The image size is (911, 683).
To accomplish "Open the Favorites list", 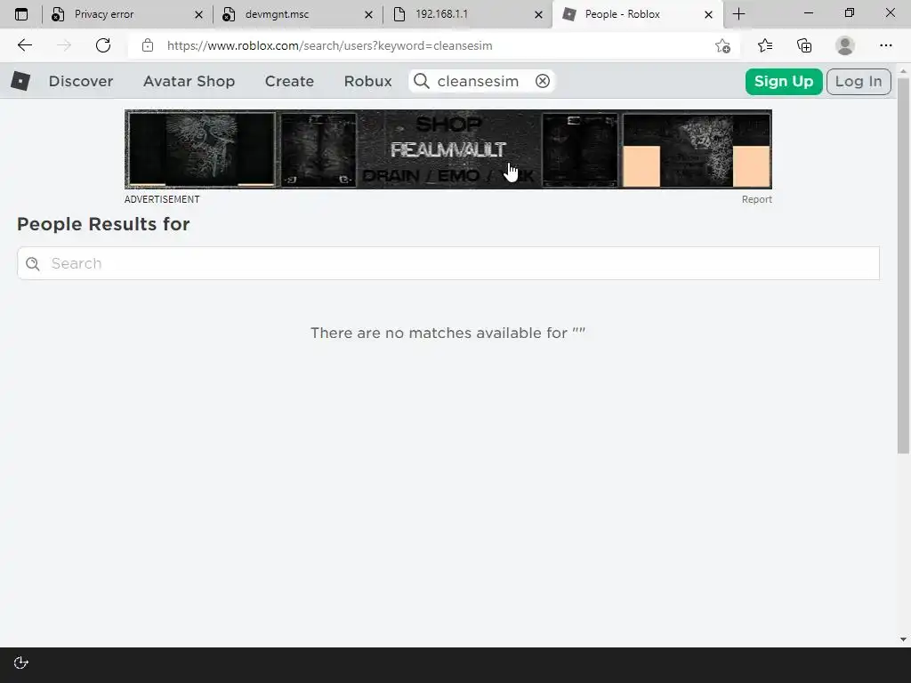I will click(765, 45).
